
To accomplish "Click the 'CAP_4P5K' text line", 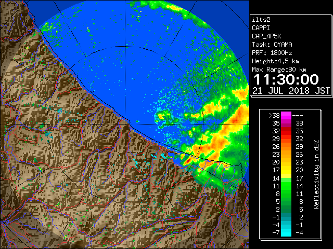I will (x=266, y=36).
